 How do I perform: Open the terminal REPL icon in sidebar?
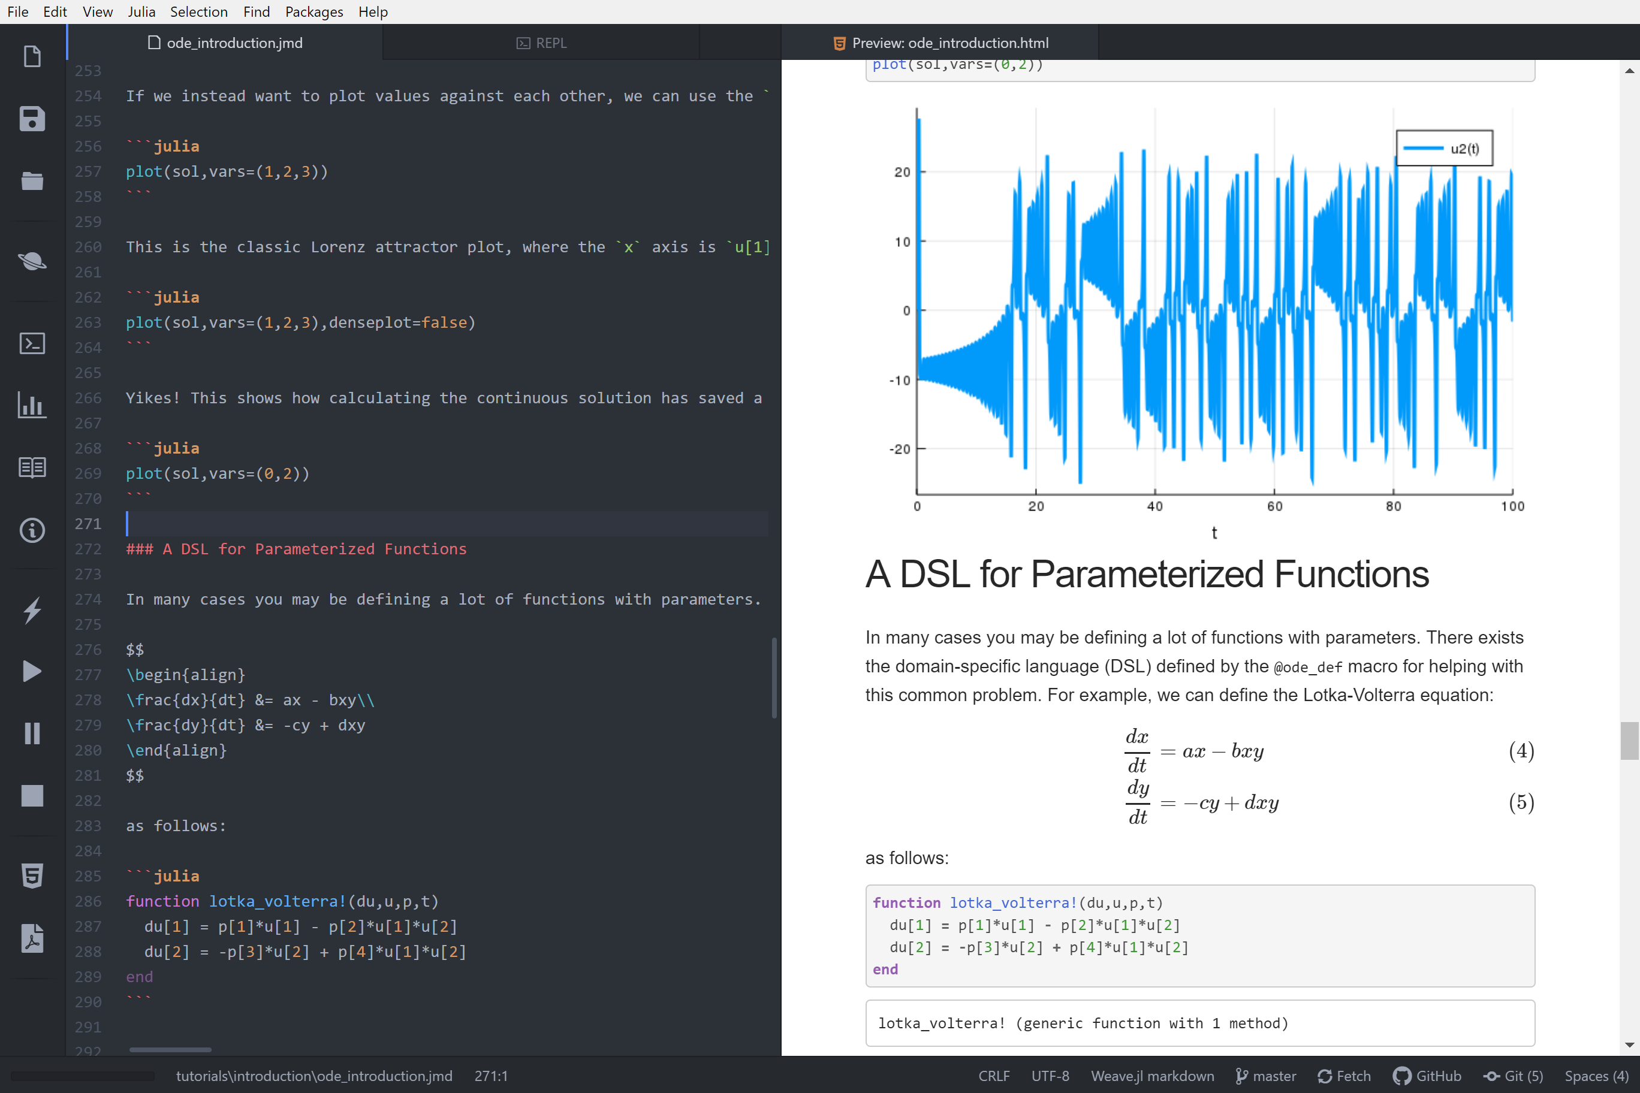pos(32,343)
